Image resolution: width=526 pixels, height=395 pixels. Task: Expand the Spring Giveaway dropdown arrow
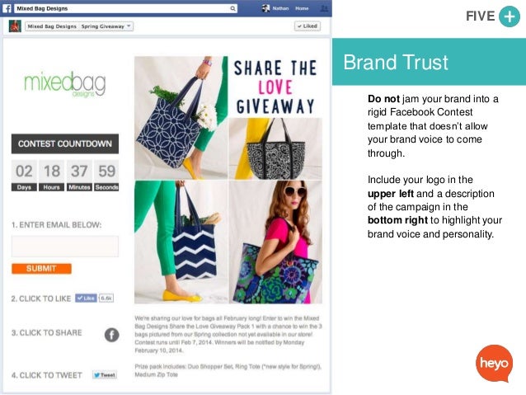tap(129, 26)
